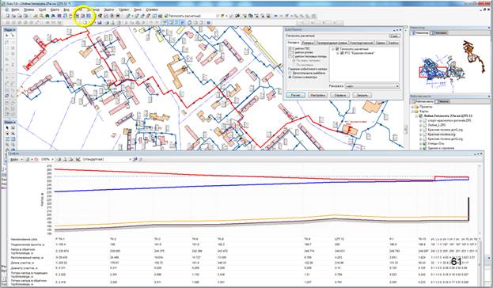Toggle the РТС "Красная поляна" checkbox in the dialog tree

pyautogui.click(x=342, y=54)
